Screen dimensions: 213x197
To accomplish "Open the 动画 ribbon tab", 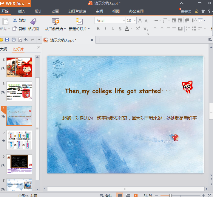I will [55, 11].
